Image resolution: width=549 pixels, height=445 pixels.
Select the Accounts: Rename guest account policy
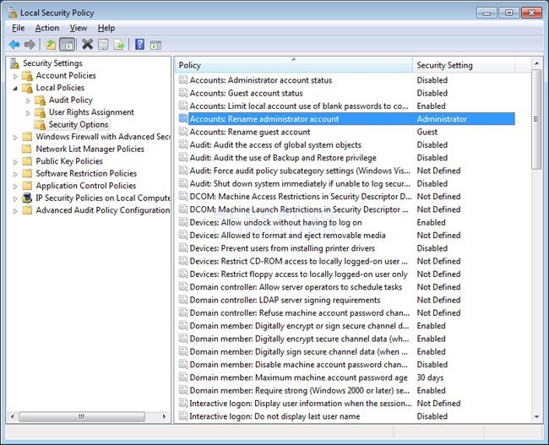point(249,132)
